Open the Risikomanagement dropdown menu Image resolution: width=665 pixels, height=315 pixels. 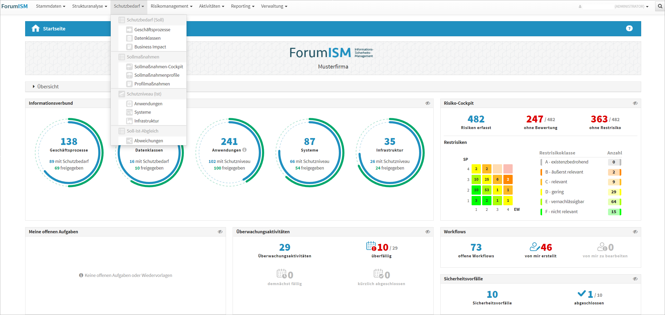point(171,6)
